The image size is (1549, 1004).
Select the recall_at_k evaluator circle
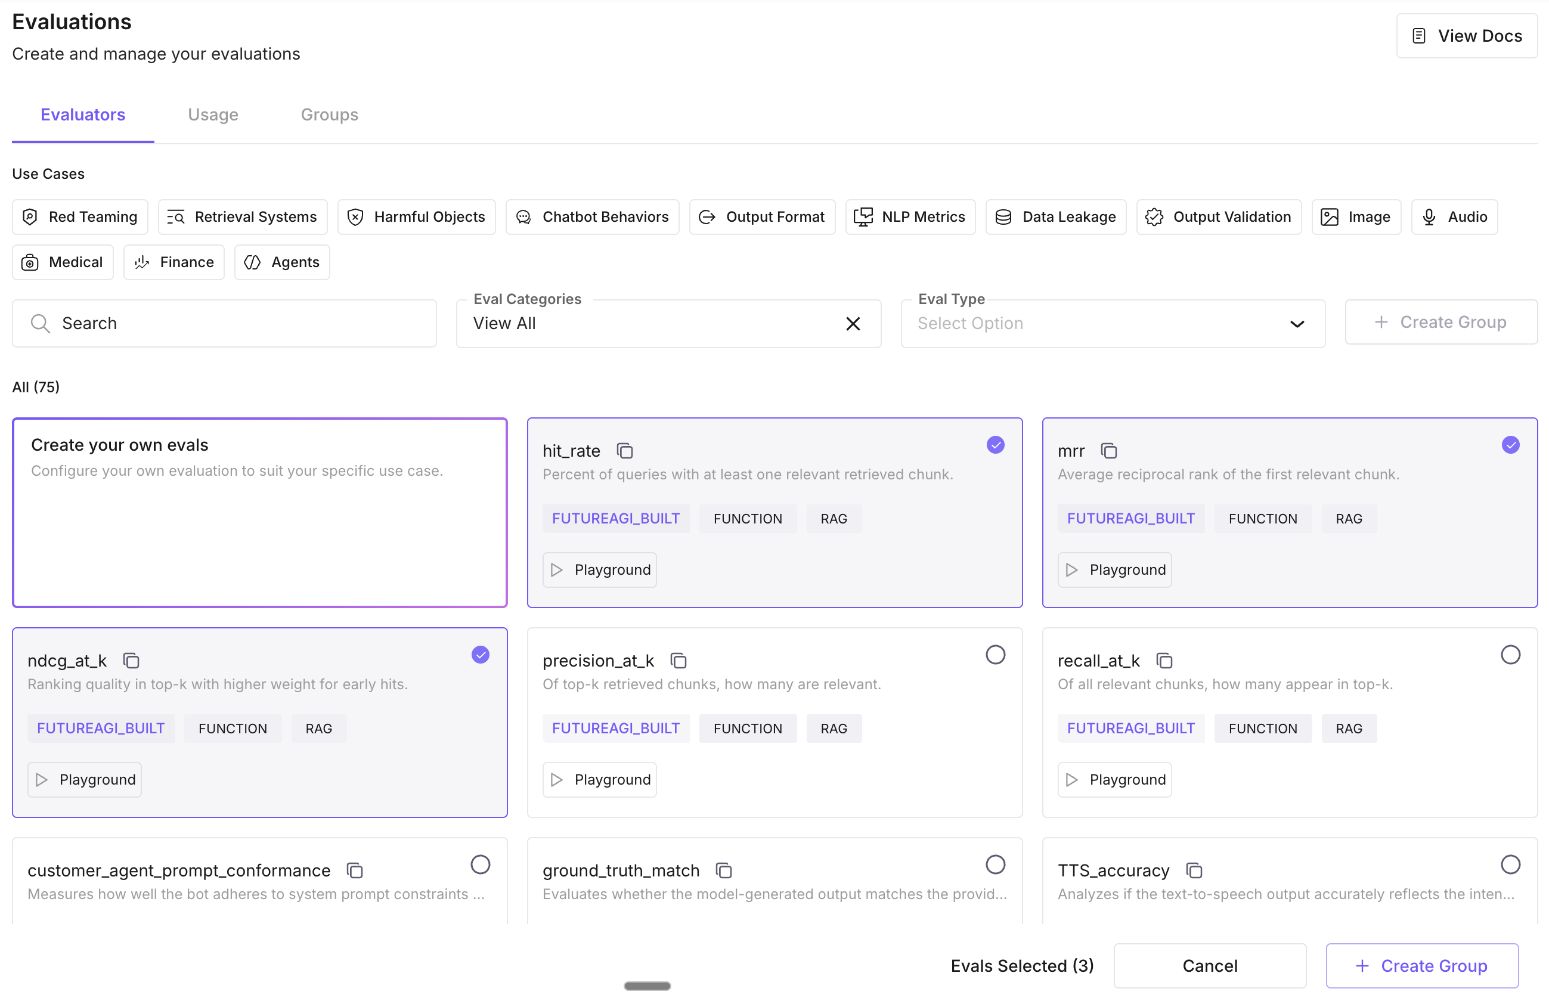click(1510, 655)
